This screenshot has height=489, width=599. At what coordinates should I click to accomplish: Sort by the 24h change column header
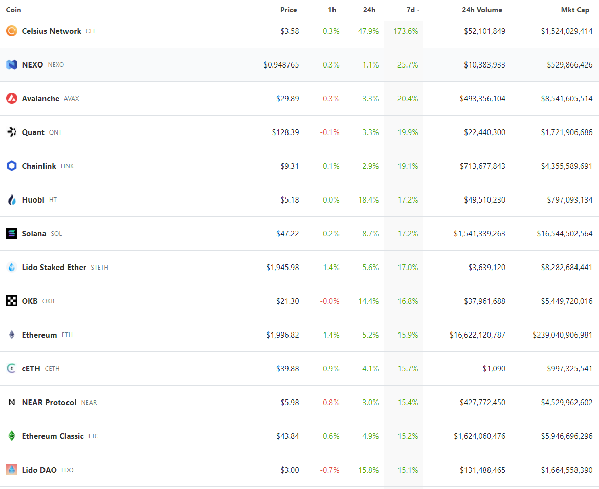click(369, 10)
